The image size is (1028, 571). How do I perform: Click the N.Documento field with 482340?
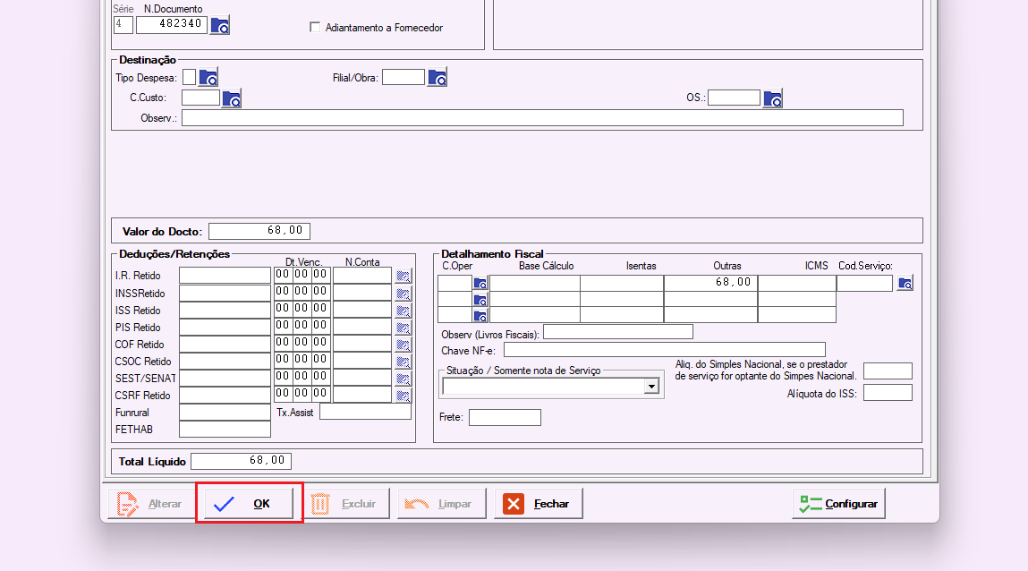click(172, 24)
